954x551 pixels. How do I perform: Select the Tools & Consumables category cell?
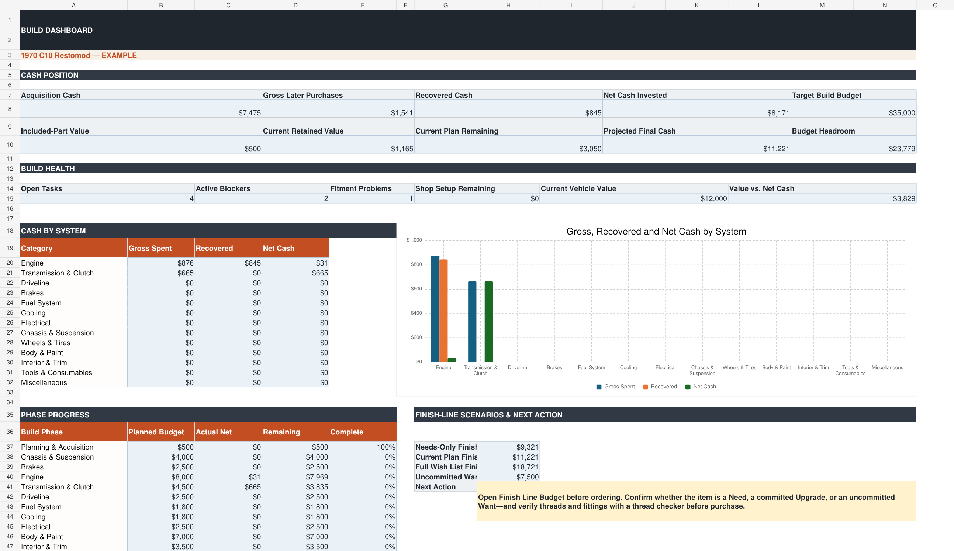pos(73,372)
